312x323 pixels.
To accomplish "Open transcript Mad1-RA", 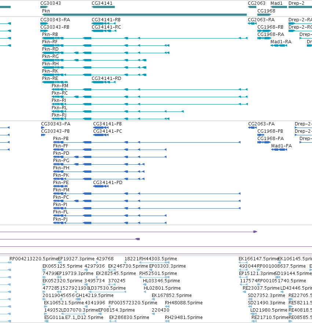I will [281, 42].
